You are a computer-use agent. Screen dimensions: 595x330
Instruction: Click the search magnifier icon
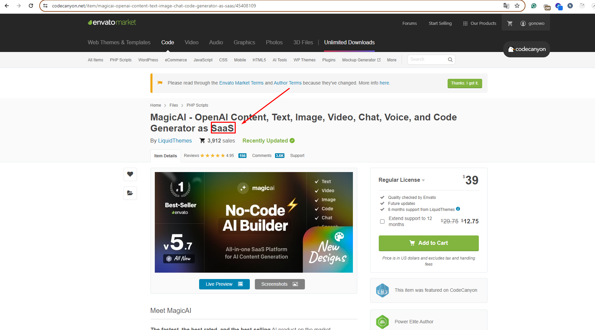450,60
